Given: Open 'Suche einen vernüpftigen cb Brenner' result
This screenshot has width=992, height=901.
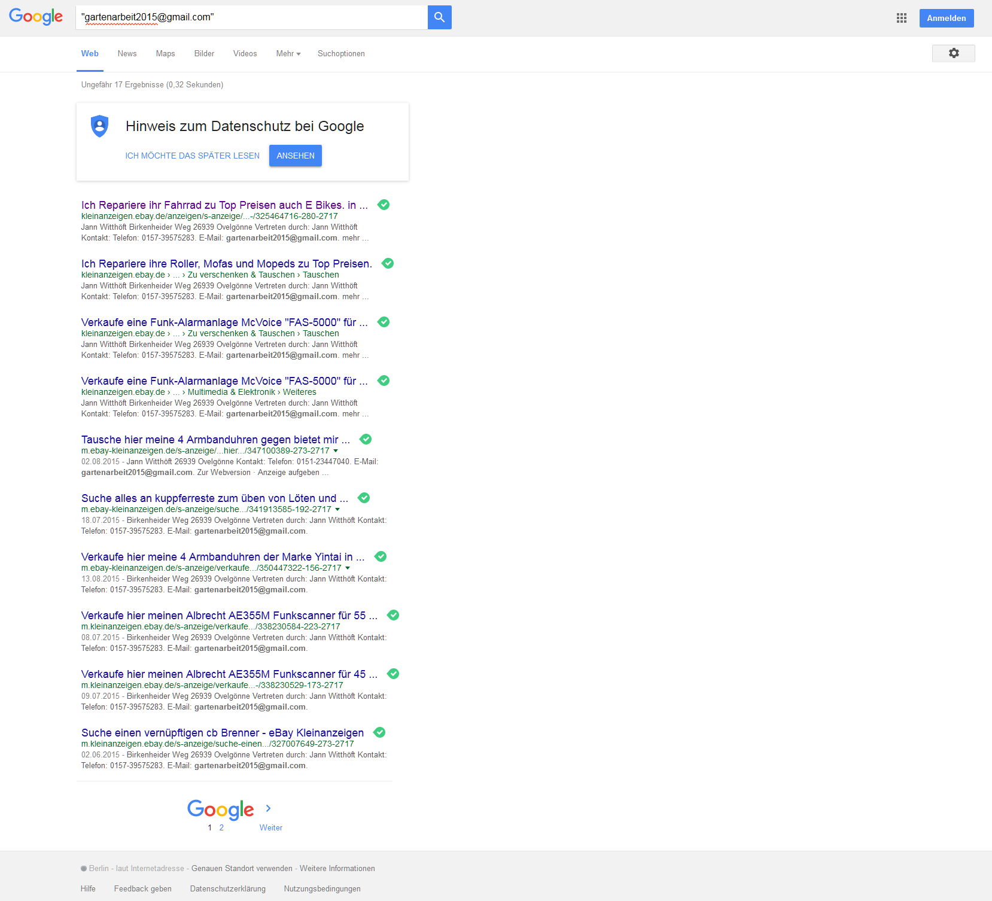Looking at the screenshot, I should 223,733.
